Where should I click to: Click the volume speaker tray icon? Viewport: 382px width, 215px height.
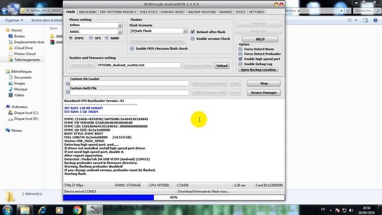click(351, 210)
